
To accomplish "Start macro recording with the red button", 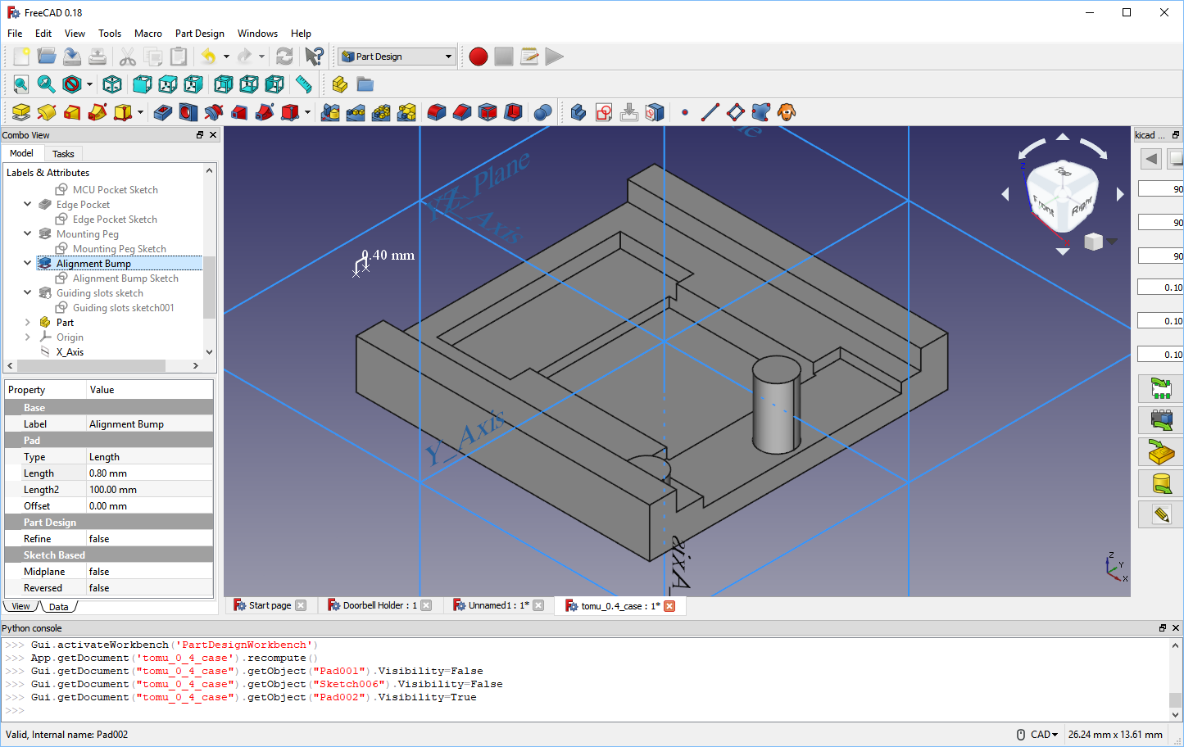I will 478,57.
